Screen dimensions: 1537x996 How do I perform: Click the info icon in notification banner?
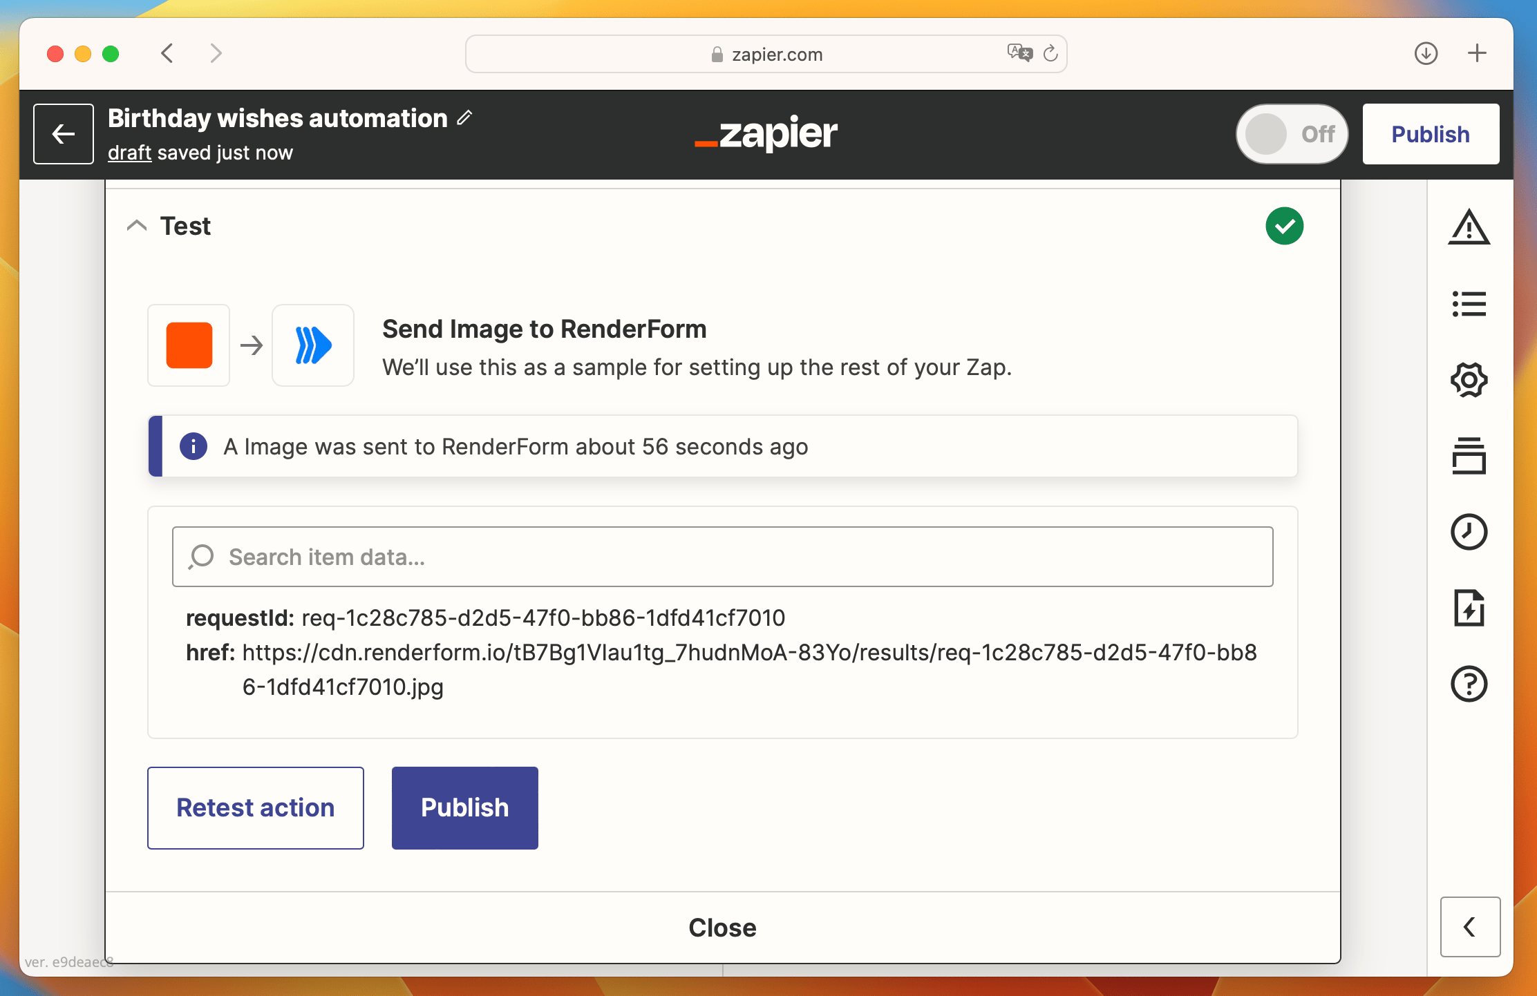click(x=194, y=446)
